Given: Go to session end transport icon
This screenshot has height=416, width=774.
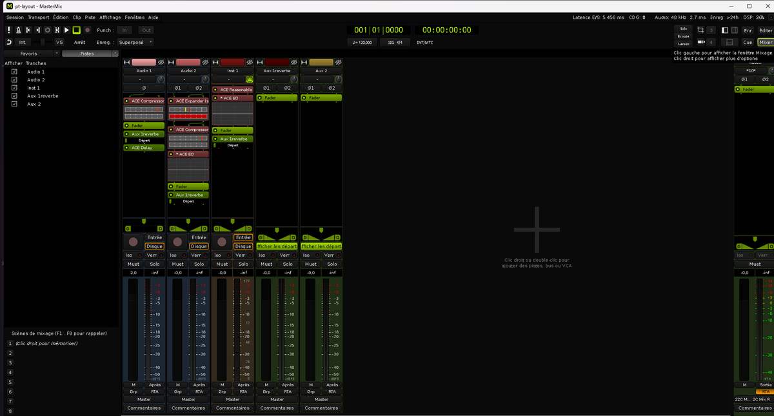Looking at the screenshot, I should (38, 30).
